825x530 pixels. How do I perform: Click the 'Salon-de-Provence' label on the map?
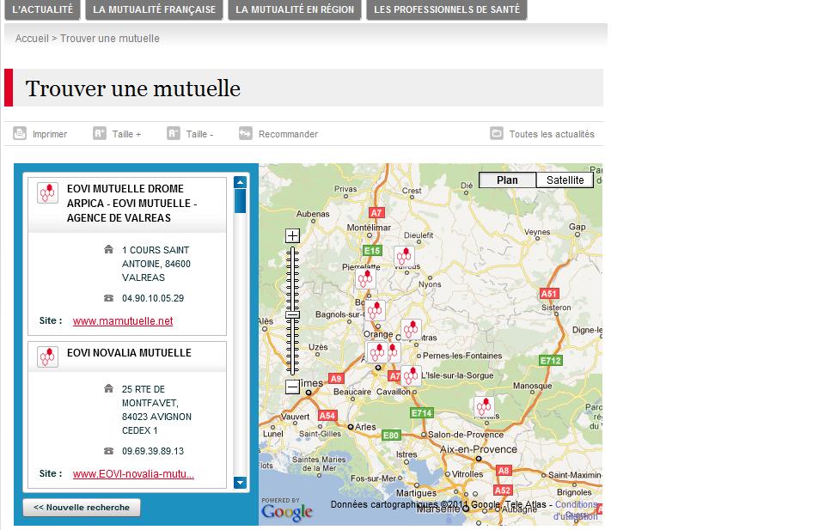466,435
